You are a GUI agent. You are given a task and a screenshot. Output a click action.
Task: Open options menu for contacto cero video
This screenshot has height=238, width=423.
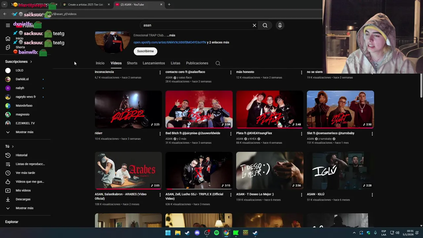coord(231,72)
